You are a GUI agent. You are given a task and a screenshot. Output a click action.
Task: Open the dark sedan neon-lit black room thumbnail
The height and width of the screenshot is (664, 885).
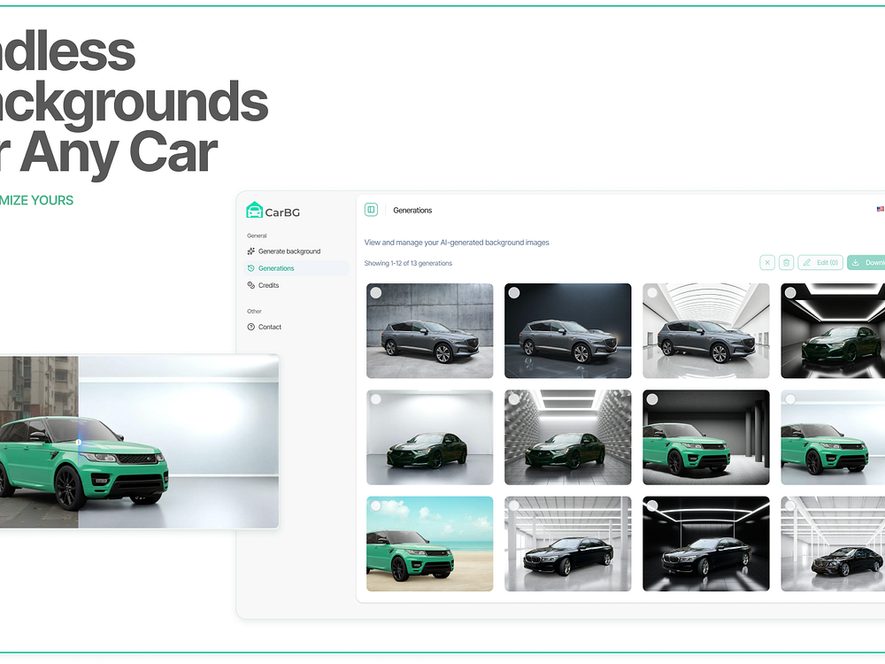tap(833, 331)
